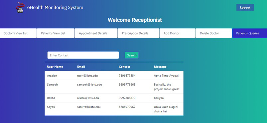The height and width of the screenshot is (123, 267).
Task: Go to Prescription Details tab
Action: point(138,33)
